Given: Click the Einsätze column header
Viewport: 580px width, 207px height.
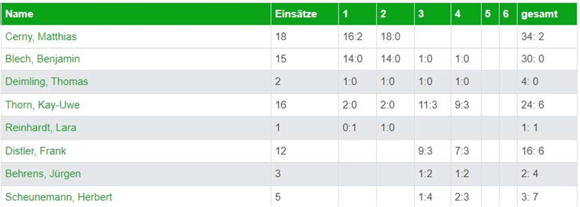Looking at the screenshot, I should [296, 14].
